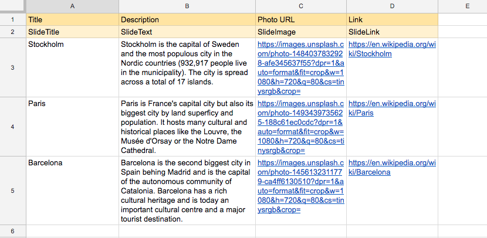The width and height of the screenshot is (487, 238).
Task: Open the Stockholm Unsplash photo URL
Action: click(x=300, y=67)
